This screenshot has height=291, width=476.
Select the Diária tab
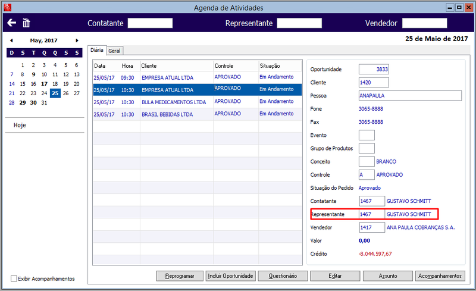97,50
